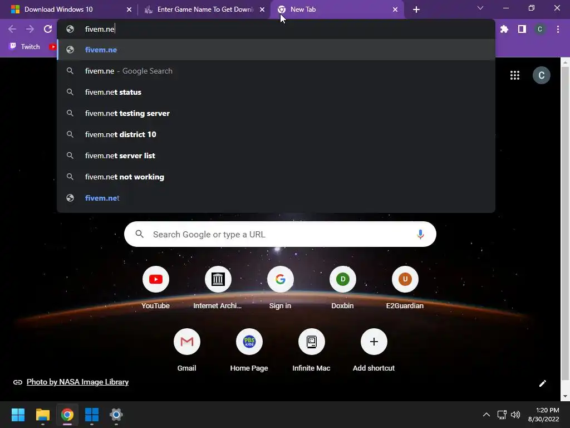
Task: Close the New Tab tab
Action: click(x=395, y=9)
